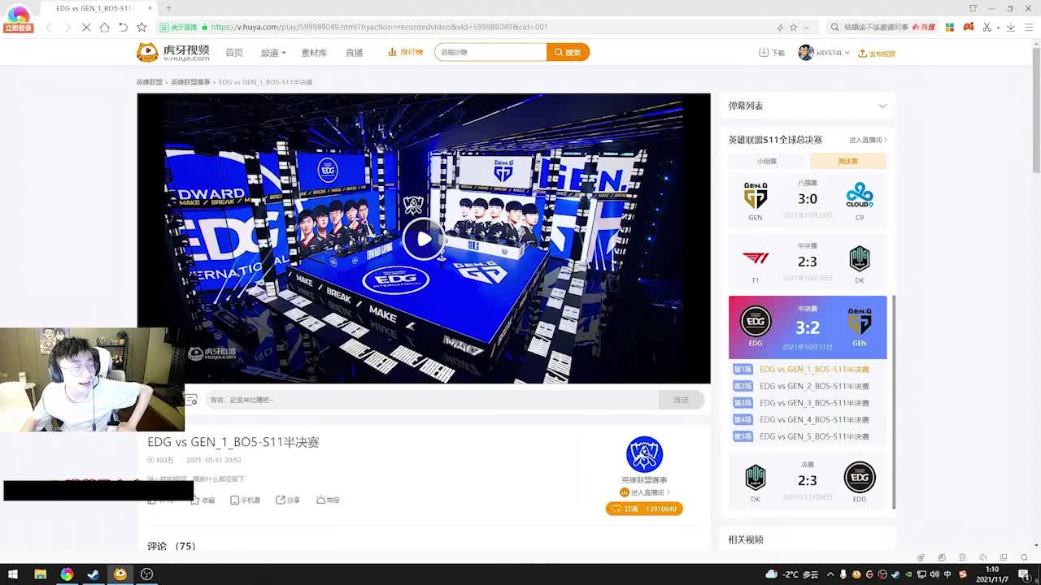The image size is (1041, 585).
Task: Open the red game controller extension
Action: pyautogui.click(x=969, y=27)
